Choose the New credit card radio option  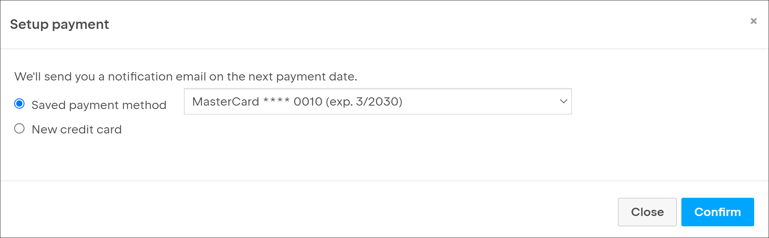tap(19, 129)
